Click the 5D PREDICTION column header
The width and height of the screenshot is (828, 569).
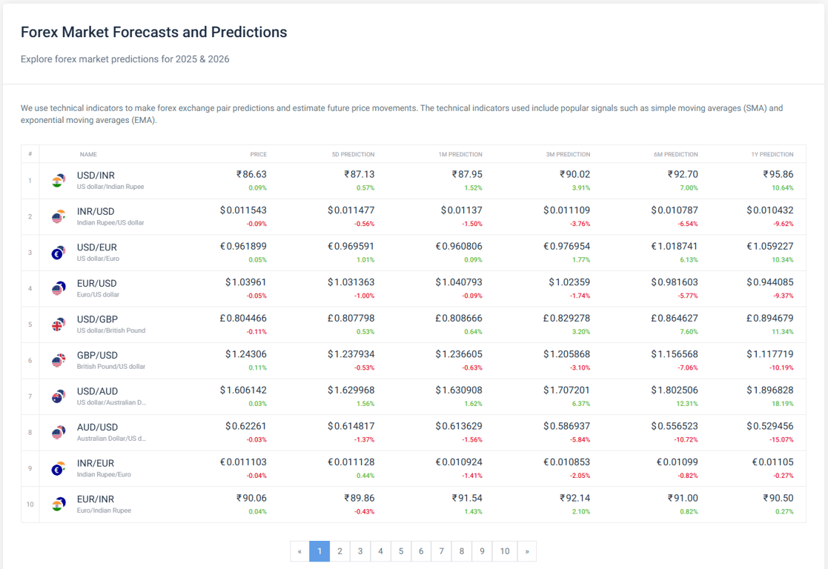(354, 154)
